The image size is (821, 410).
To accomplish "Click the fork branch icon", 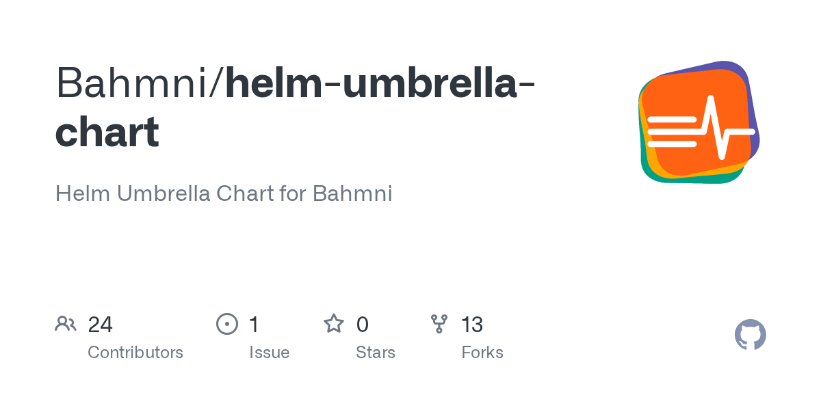I will [x=439, y=324].
